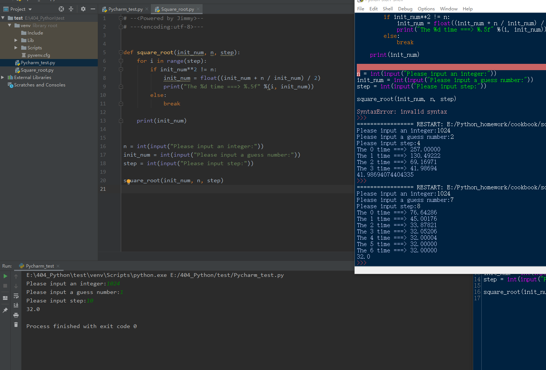Click 'break' on editor line 11
Viewport: 546px width, 370px height.
click(x=172, y=104)
